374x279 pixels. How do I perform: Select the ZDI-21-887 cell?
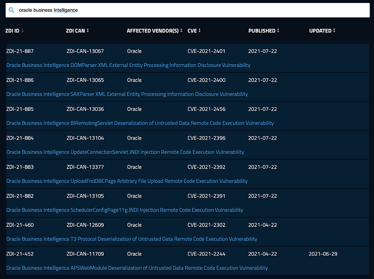pyautogui.click(x=20, y=51)
